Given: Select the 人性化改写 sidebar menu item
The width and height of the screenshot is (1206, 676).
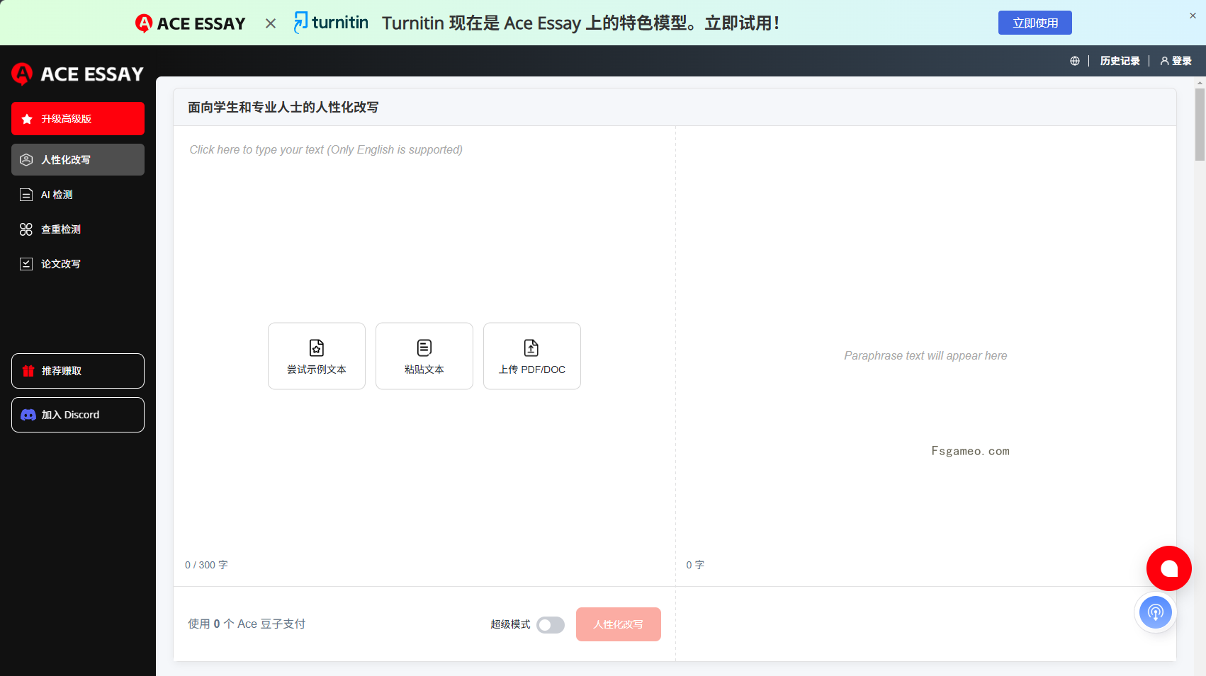Looking at the screenshot, I should 78,160.
